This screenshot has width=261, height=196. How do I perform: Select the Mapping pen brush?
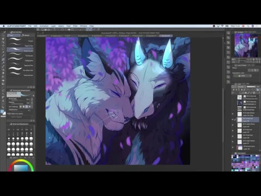(20, 50)
